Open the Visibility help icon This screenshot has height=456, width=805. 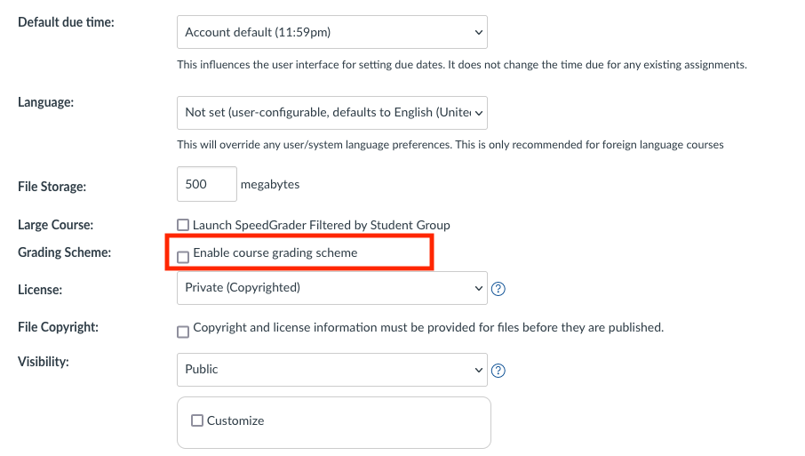click(x=498, y=371)
